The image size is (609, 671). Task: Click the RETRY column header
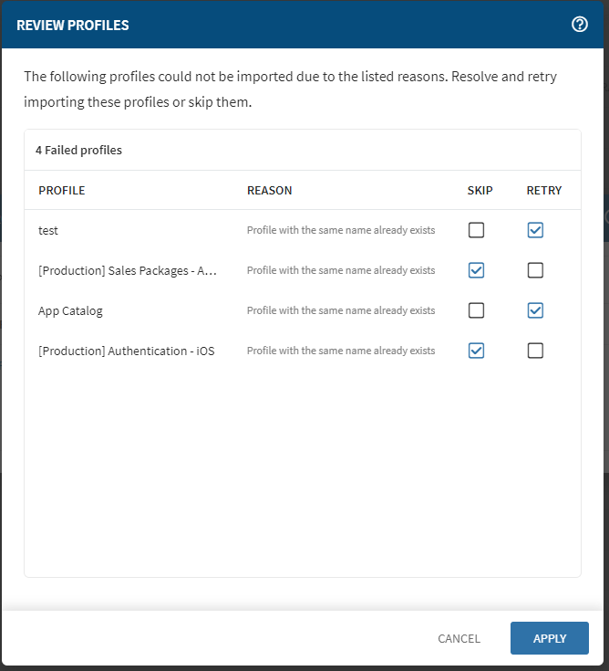pyautogui.click(x=543, y=191)
